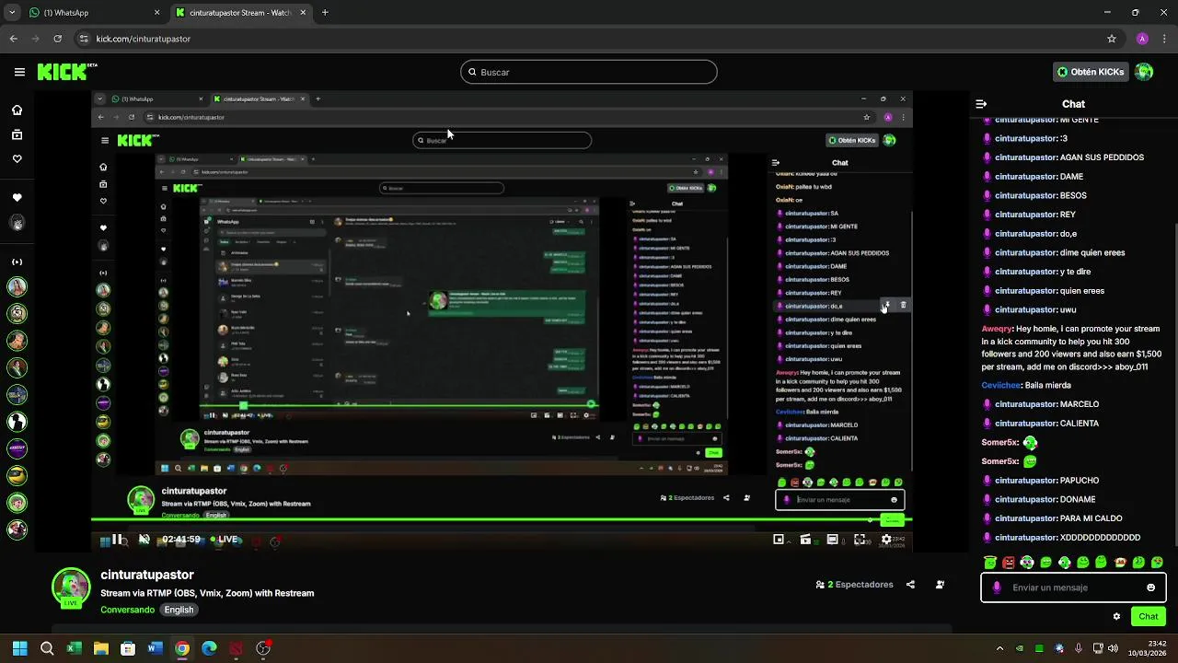
Task: Click the address bar kick.com/cinturatupastor
Action: [143, 39]
